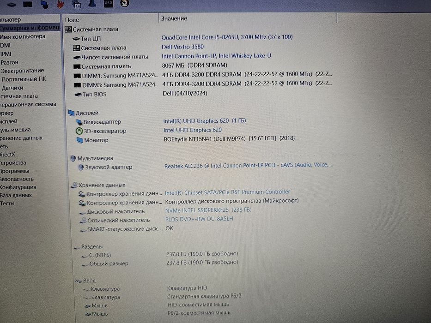Open the PLDS DVD+-RW DU-8A5LH link

click(199, 219)
